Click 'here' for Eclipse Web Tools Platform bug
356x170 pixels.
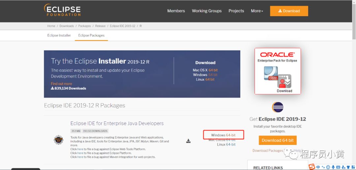pos(80,149)
